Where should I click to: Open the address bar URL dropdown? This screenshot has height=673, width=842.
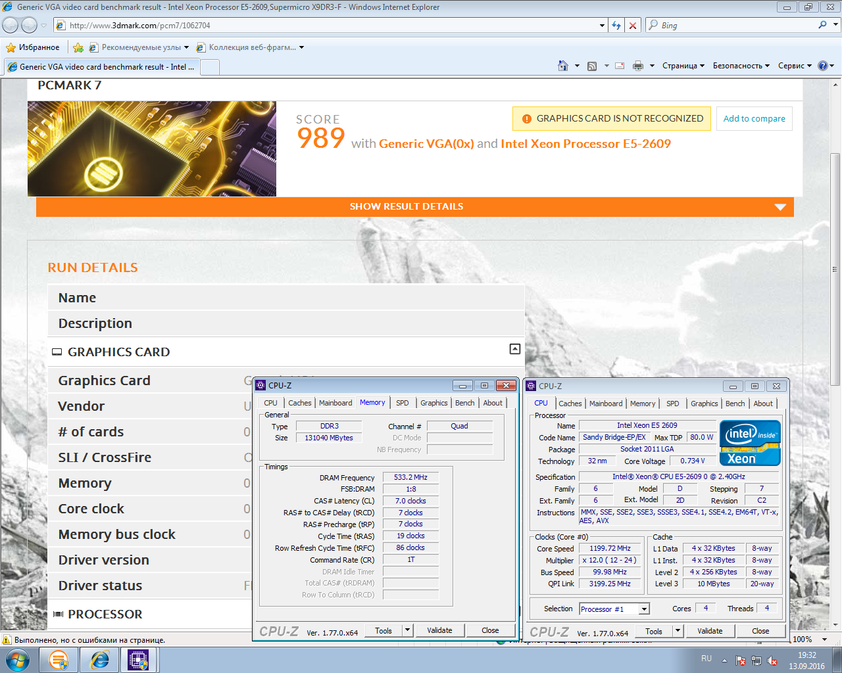[603, 25]
